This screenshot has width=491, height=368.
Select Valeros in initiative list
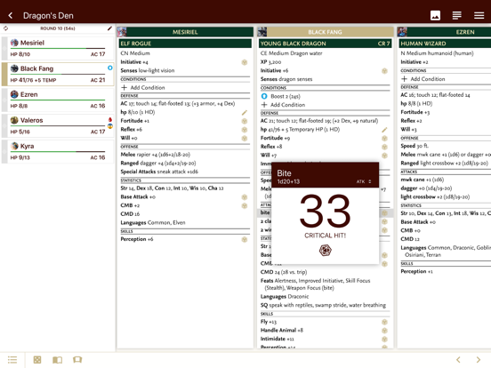[x=58, y=126]
